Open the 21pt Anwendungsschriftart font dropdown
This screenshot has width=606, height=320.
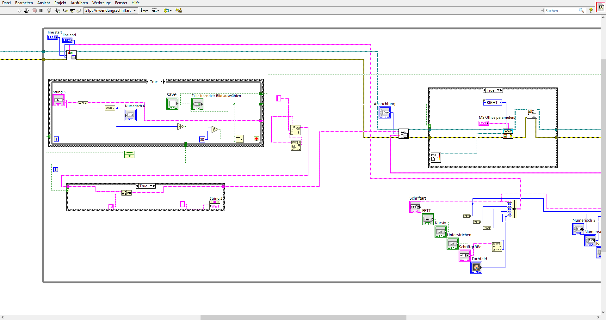point(111,10)
